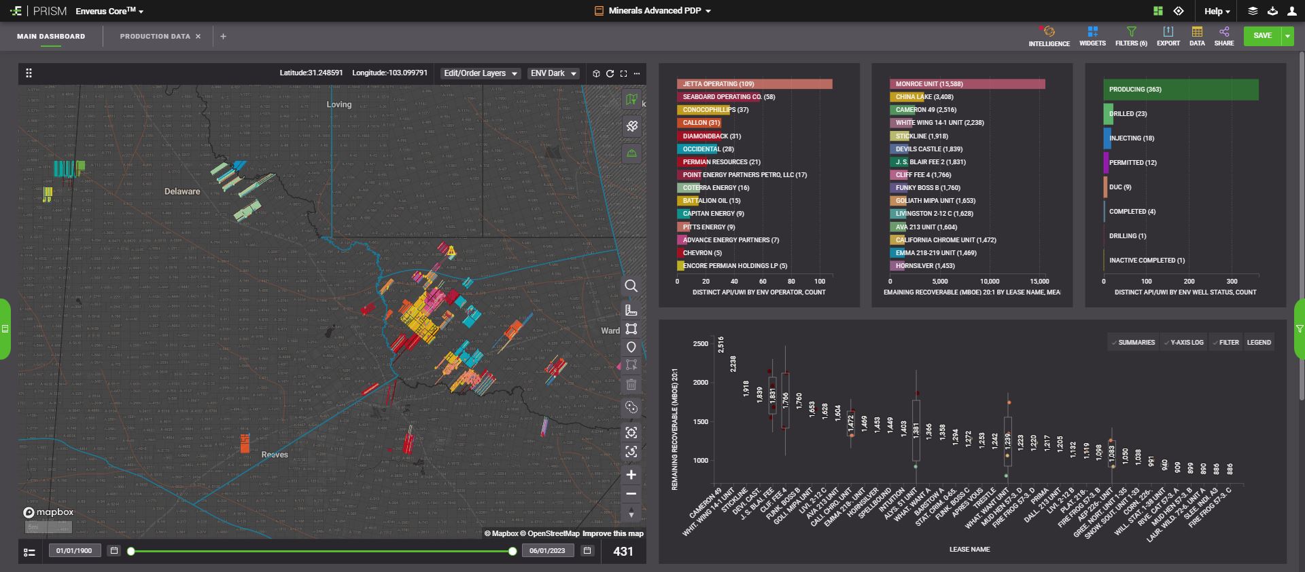Open the Minerals Advanced PDP dropdown
The height and width of the screenshot is (572, 1305).
point(653,11)
